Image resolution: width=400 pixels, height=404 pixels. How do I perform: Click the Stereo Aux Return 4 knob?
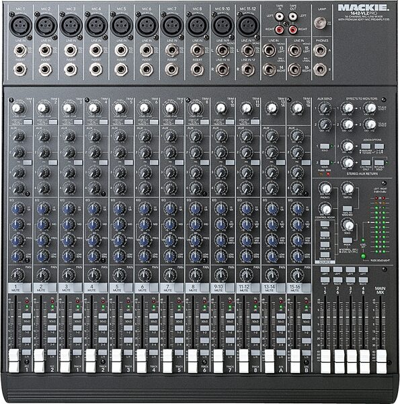348,162
